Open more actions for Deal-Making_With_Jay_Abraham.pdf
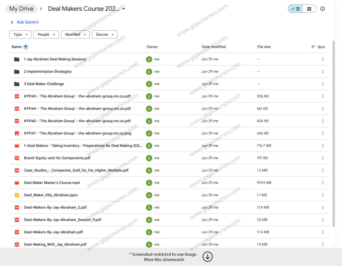Screen dimensions: 342x266 tap(323, 245)
